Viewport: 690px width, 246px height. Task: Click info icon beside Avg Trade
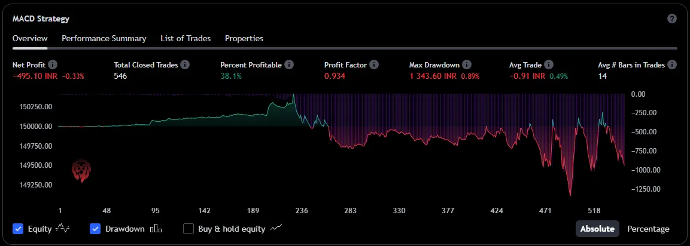pos(549,64)
